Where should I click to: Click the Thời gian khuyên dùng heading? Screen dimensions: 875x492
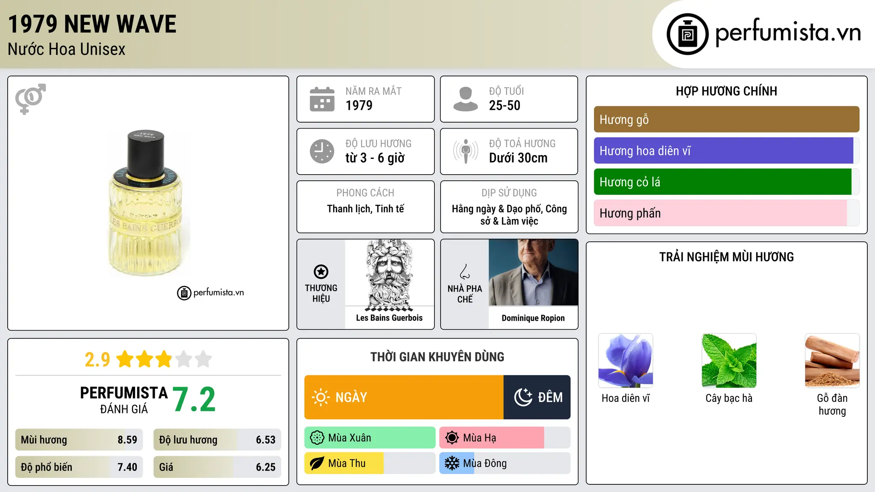[437, 357]
